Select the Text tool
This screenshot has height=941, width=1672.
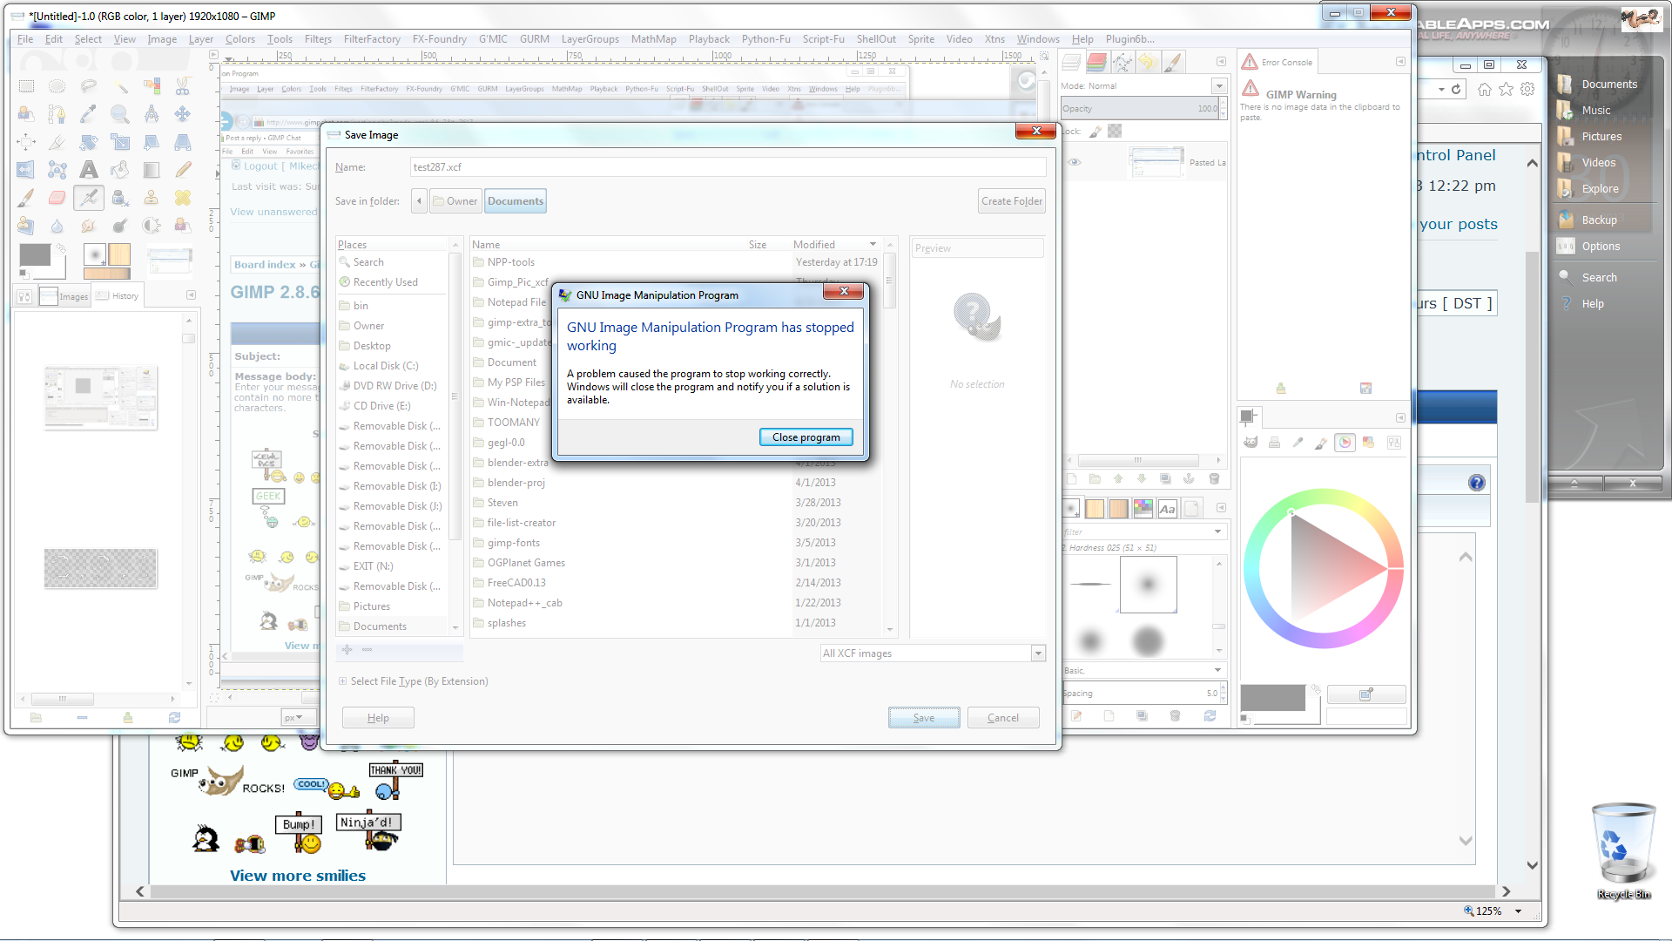pyautogui.click(x=89, y=170)
